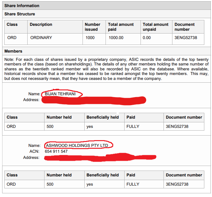Click the 'Members' section heading

[x=13, y=51]
